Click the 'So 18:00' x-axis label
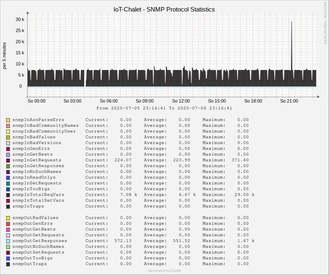Image resolution: width=329 pixels, height=275 pixels. point(253,101)
